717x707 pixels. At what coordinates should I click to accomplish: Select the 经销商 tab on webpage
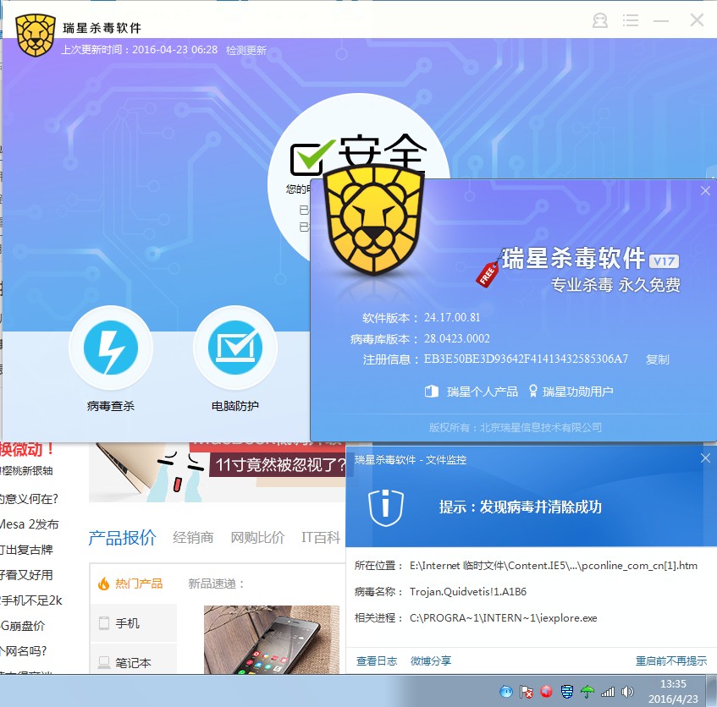point(193,538)
